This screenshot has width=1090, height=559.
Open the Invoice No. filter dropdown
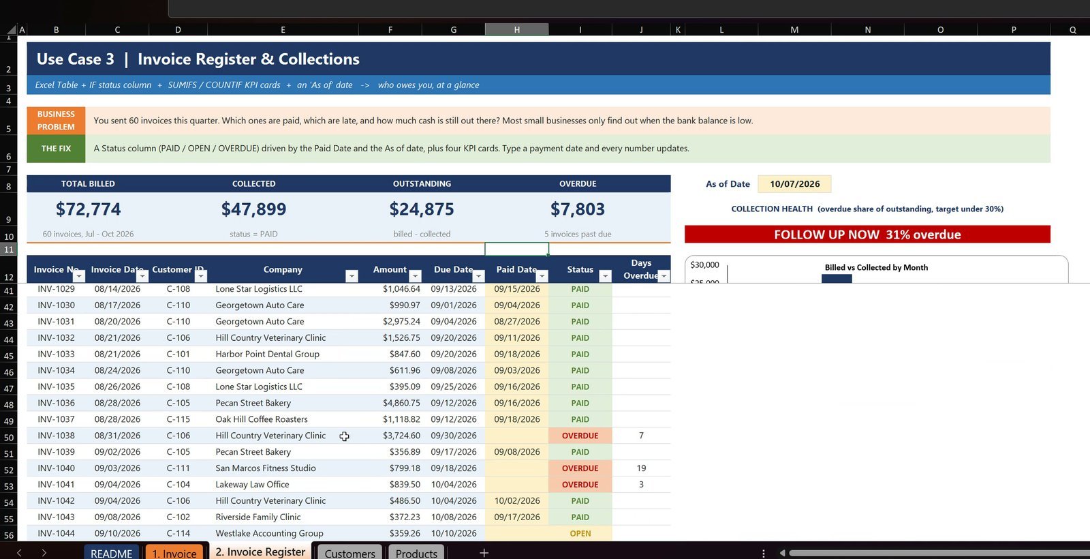tap(79, 276)
